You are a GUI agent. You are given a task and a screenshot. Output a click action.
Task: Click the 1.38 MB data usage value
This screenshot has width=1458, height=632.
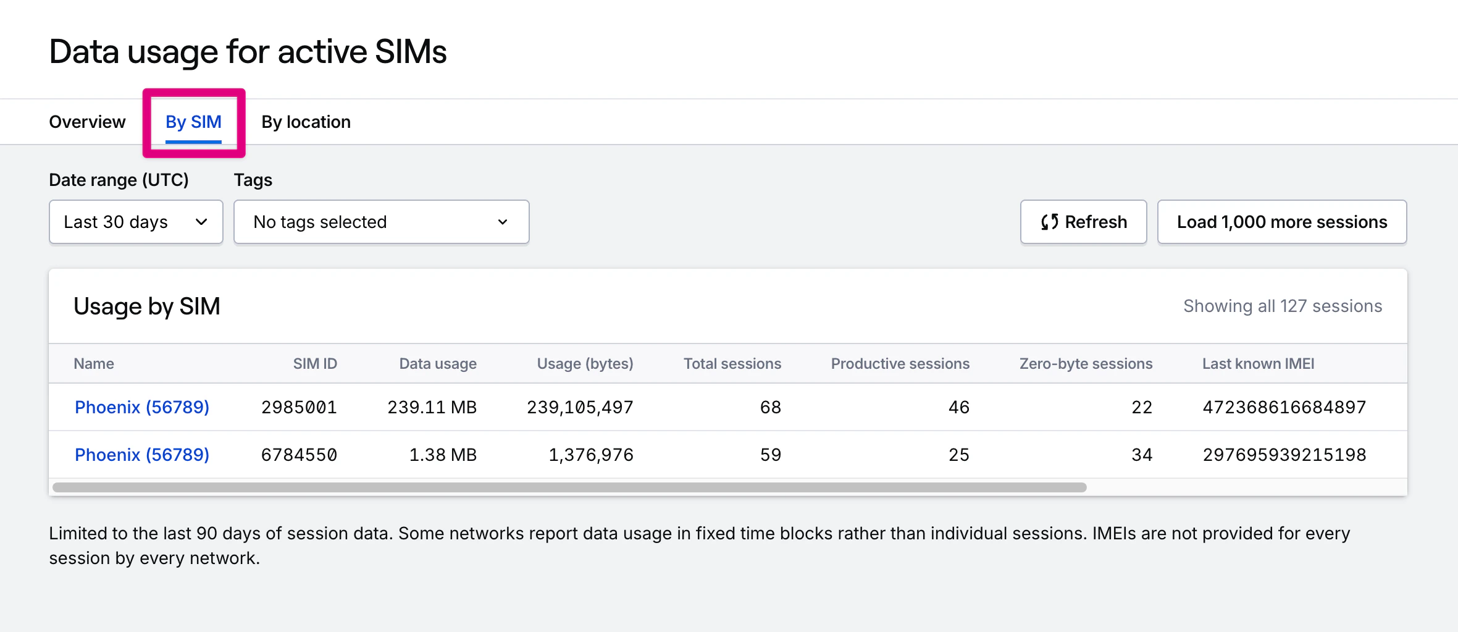(x=443, y=455)
